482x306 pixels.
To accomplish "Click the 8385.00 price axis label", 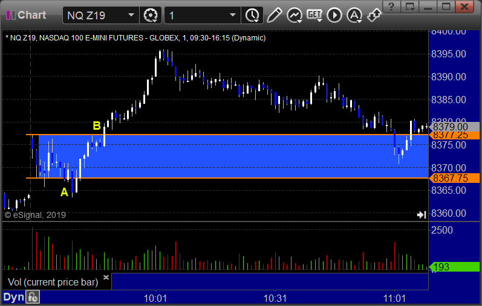I will 449,100.
